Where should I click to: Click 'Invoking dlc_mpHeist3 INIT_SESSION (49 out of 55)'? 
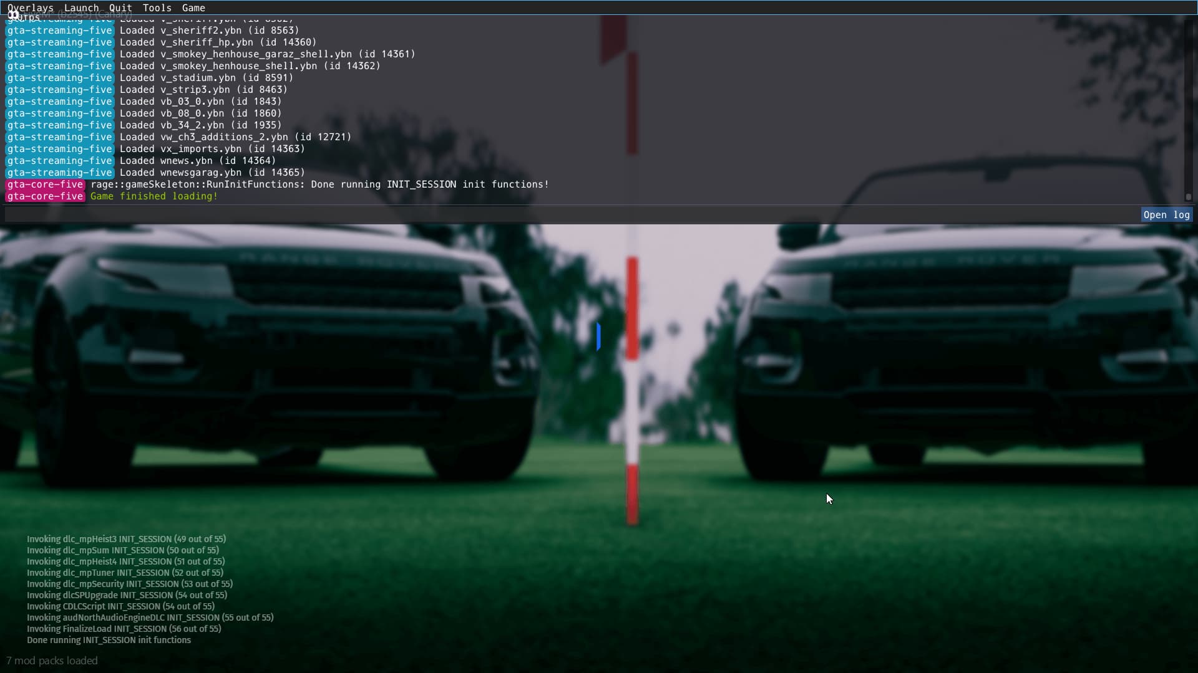127,539
